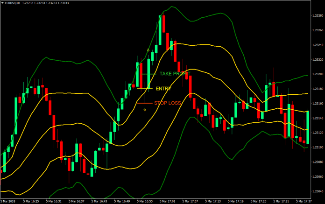Screen dimensions: 325x204
Task: Click the 1.23200 price scale label
Action: (317, 74)
